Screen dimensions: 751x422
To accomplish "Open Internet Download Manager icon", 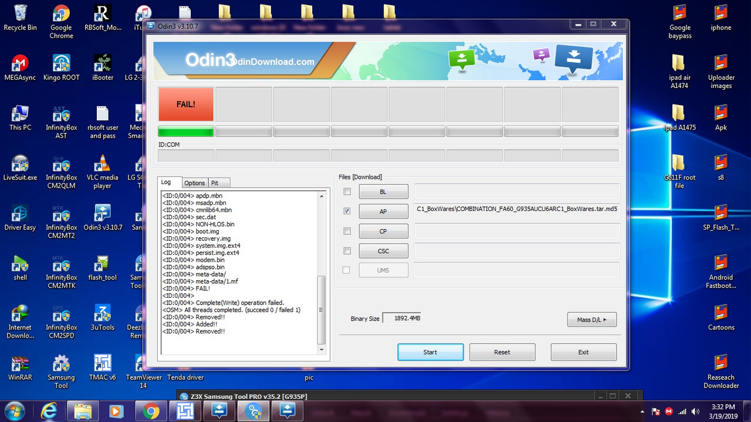I will point(20,322).
